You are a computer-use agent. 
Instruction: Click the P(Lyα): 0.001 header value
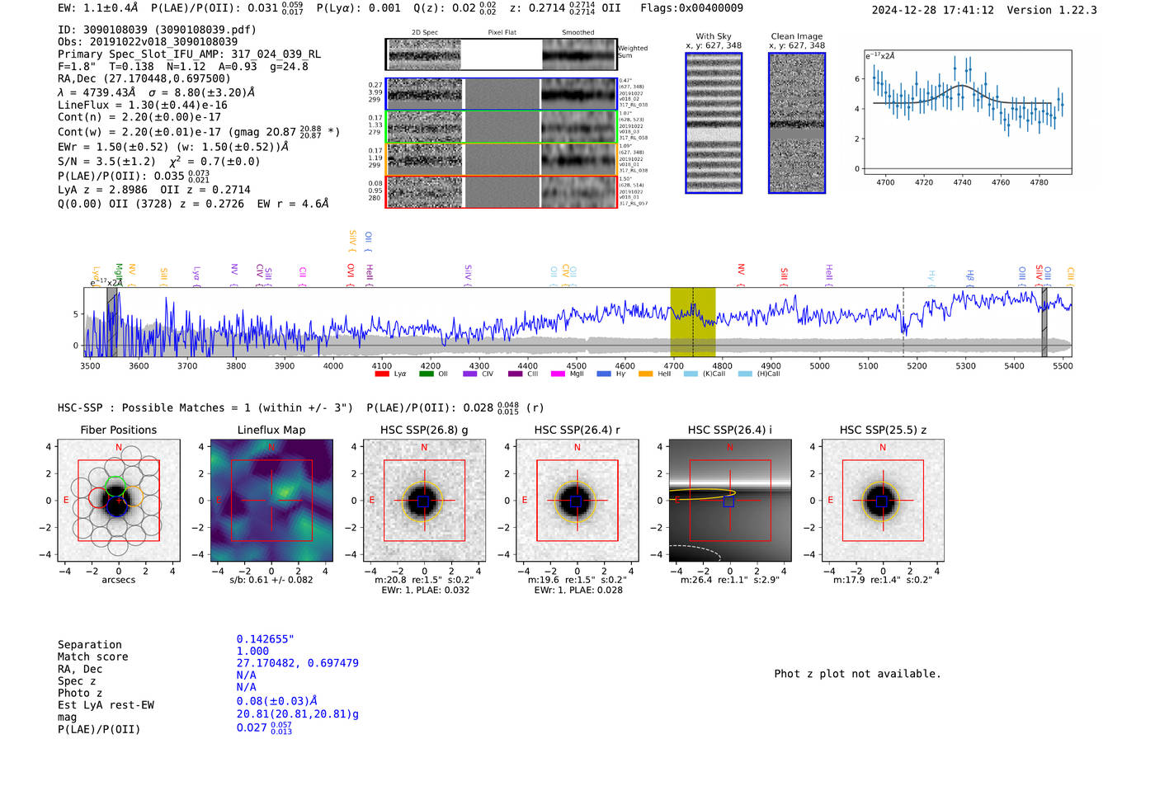point(359,8)
